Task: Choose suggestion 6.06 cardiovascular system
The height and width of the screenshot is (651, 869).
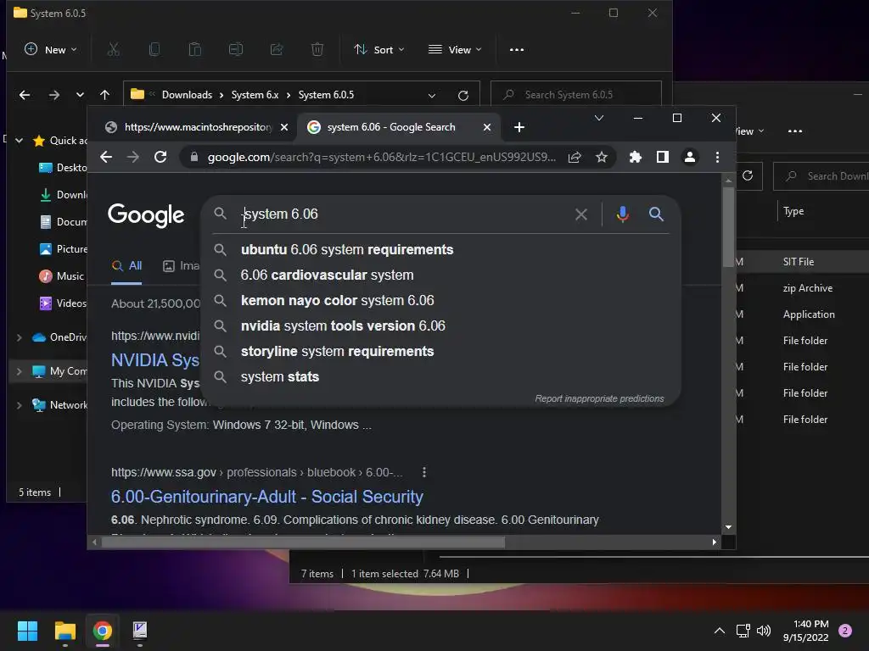Action: pyautogui.click(x=327, y=275)
